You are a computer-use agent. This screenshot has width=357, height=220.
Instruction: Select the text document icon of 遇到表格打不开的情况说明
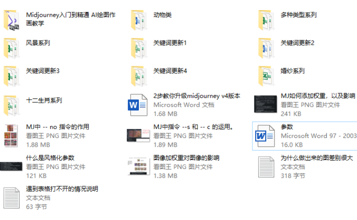(x=12, y=198)
